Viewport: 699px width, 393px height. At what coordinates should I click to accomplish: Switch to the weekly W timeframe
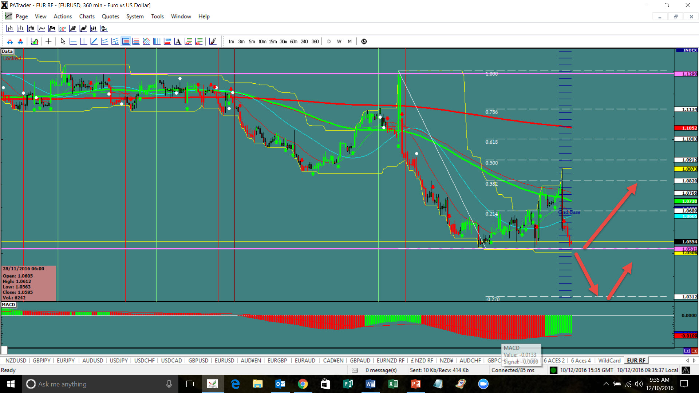pyautogui.click(x=339, y=41)
